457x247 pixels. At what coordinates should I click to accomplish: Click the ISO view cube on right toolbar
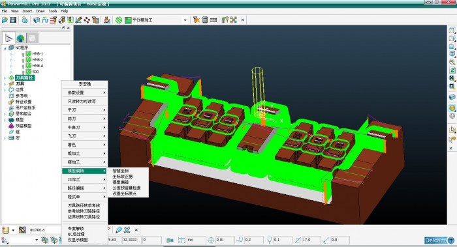(452, 53)
